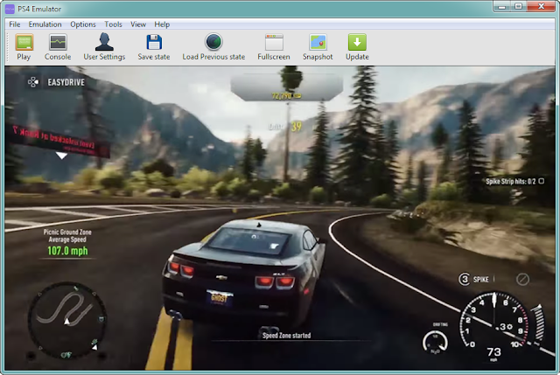Open the File menu

(15, 24)
